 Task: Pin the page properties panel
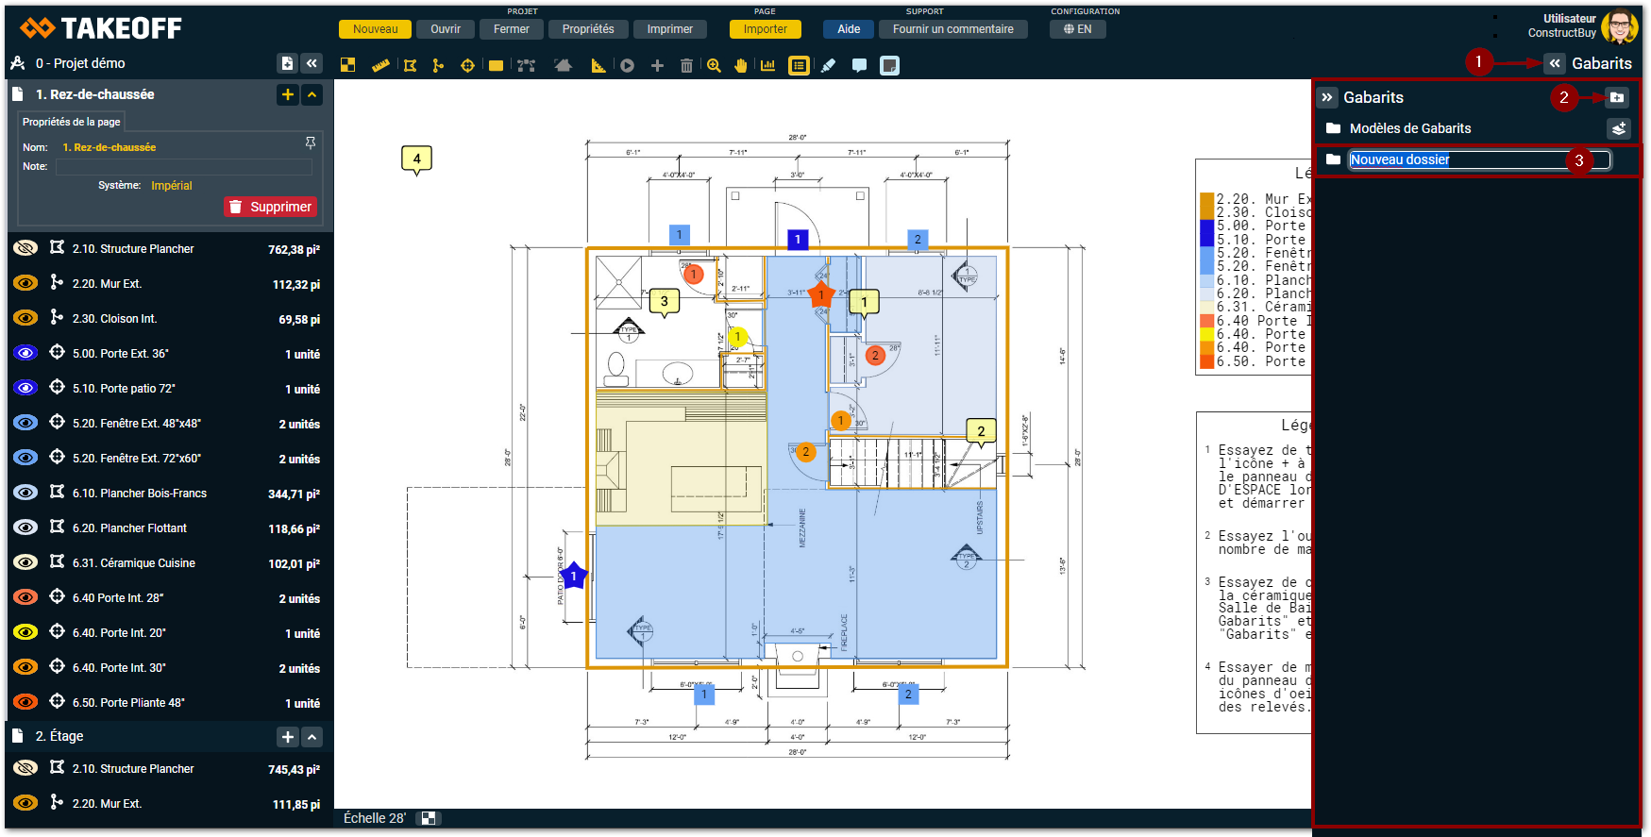[311, 142]
